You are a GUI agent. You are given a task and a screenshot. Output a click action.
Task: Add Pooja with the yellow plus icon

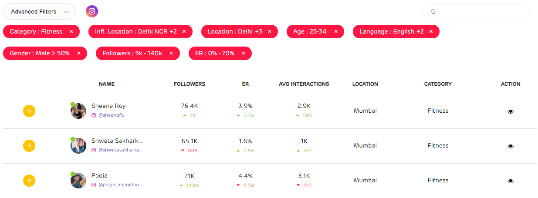pos(29,181)
